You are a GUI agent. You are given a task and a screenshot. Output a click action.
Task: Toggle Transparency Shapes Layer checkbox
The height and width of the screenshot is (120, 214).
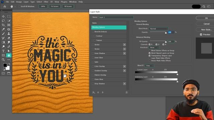coord(149,56)
